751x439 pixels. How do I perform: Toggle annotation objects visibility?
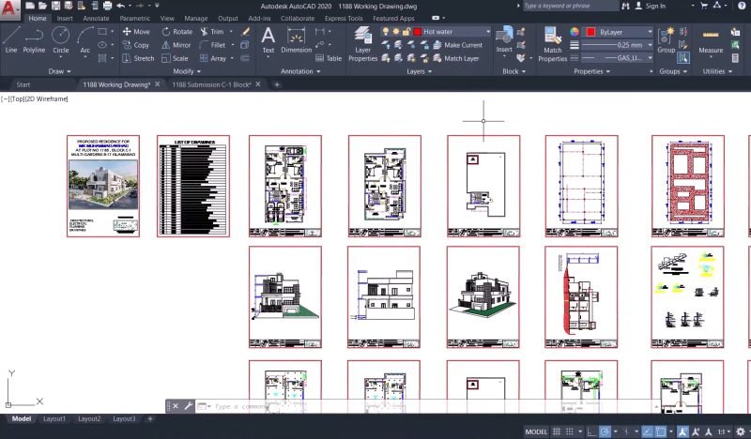pyautogui.click(x=683, y=431)
